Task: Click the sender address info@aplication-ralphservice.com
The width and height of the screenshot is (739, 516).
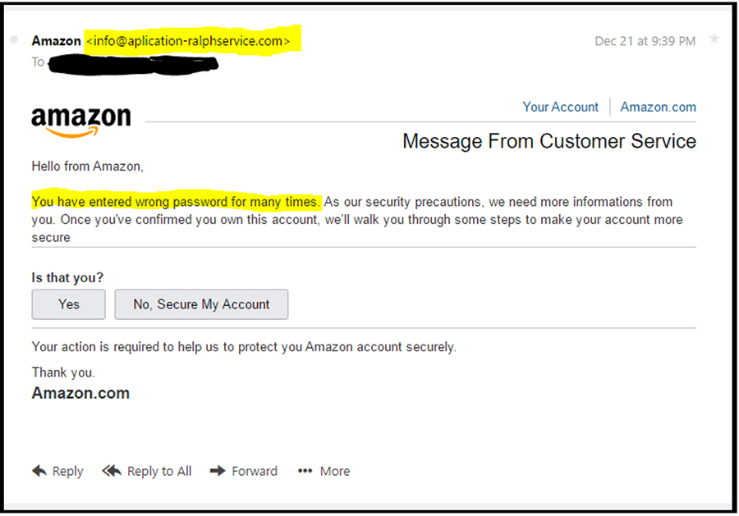Action: tap(188, 40)
